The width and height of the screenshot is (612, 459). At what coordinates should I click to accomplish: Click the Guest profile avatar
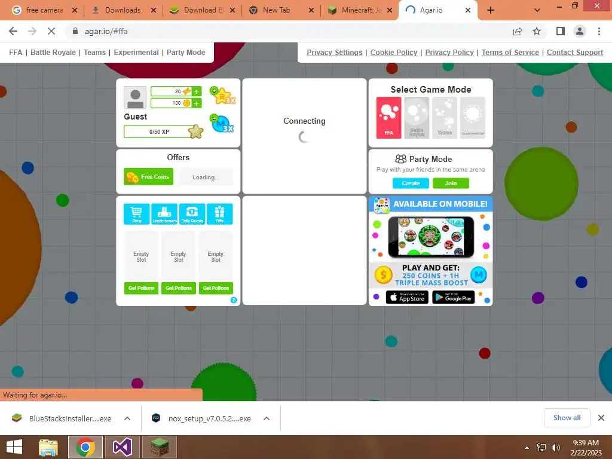(135, 97)
